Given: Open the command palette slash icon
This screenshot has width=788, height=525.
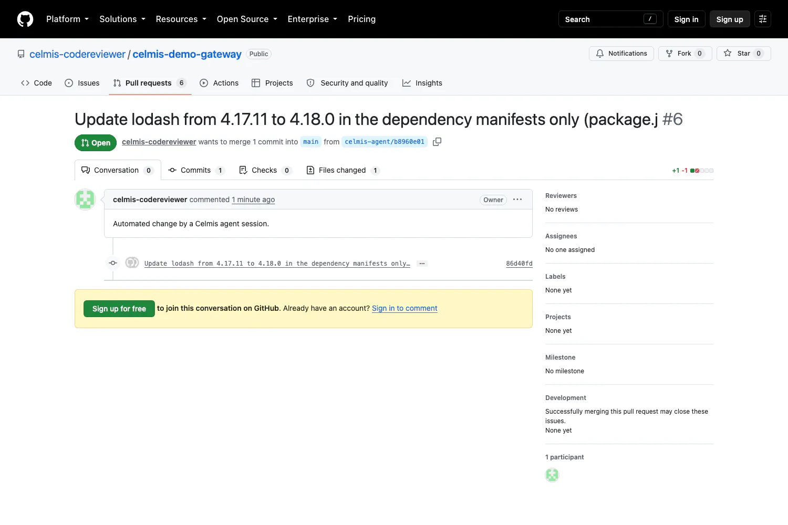Looking at the screenshot, I should (x=650, y=19).
